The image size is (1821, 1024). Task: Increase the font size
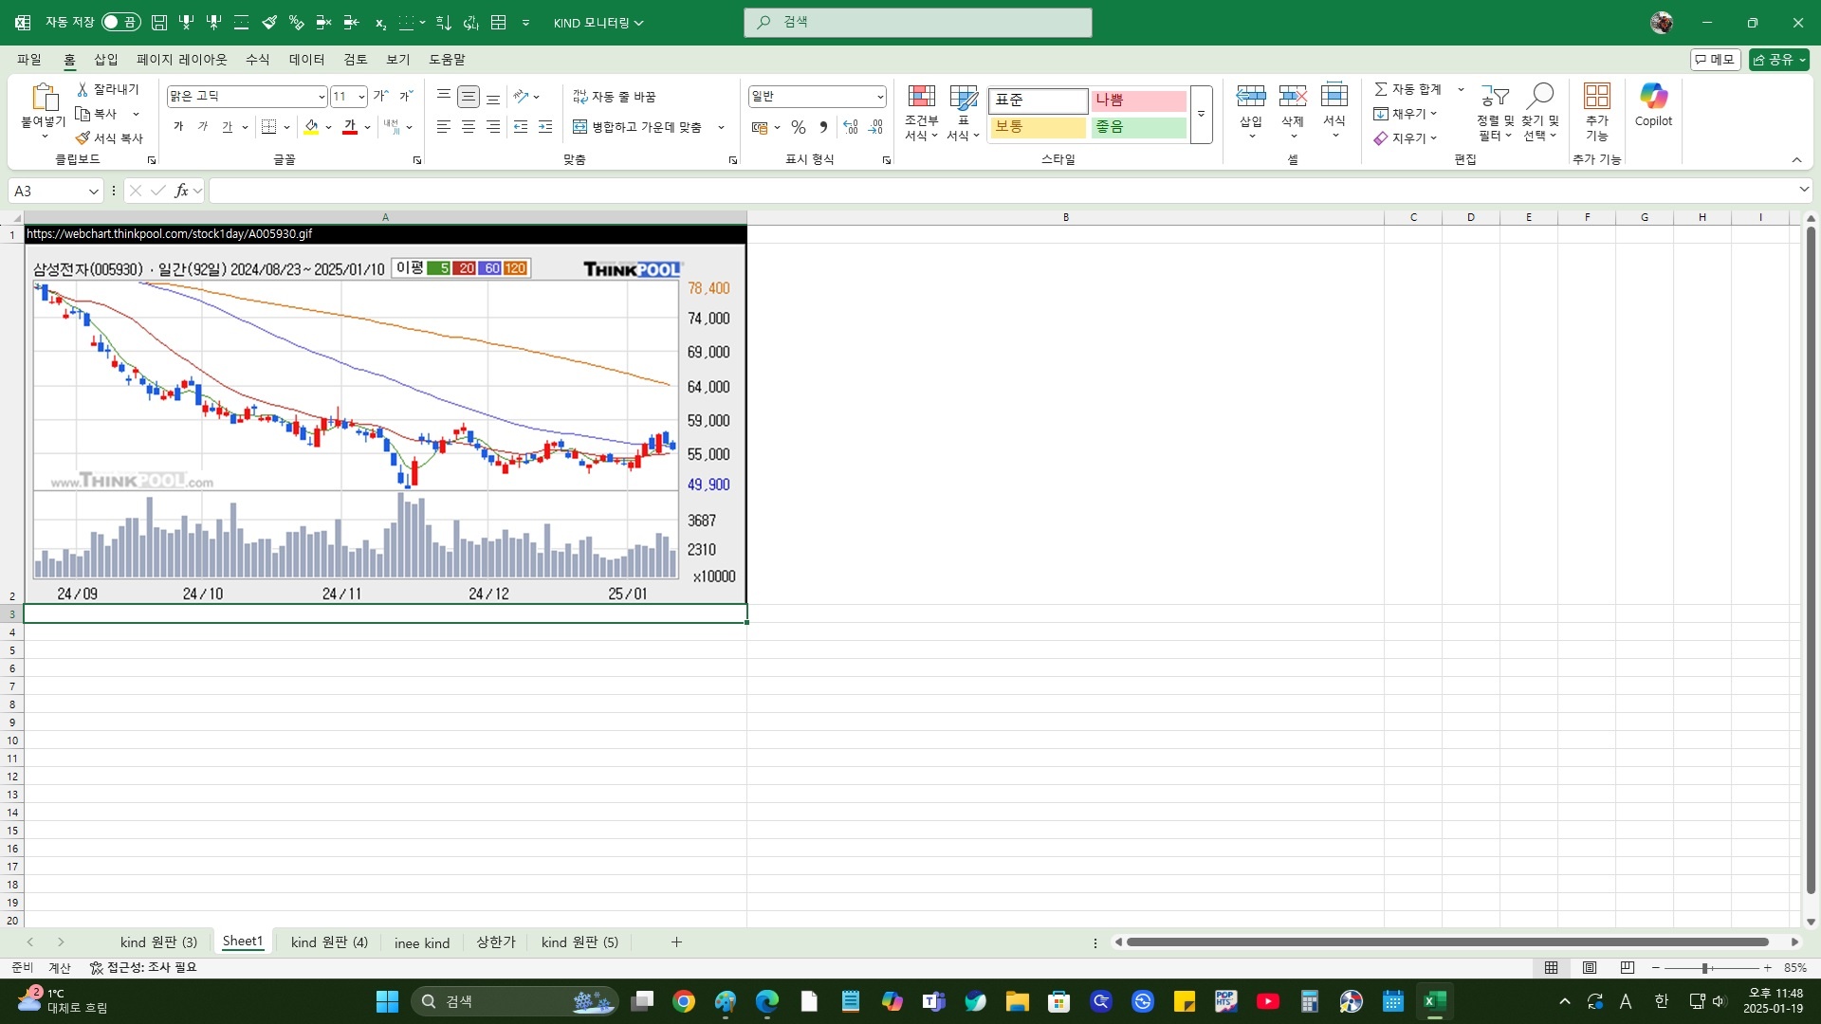click(380, 96)
